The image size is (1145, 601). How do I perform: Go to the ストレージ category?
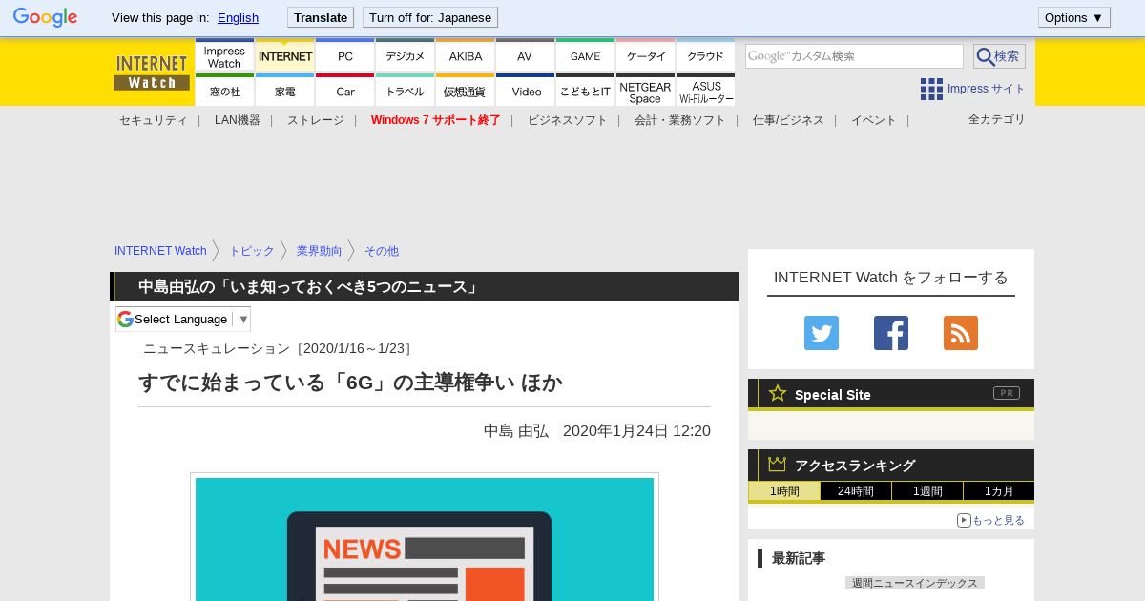[316, 120]
